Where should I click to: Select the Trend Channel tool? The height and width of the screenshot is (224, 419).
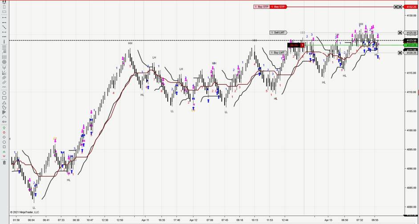click(4, 83)
